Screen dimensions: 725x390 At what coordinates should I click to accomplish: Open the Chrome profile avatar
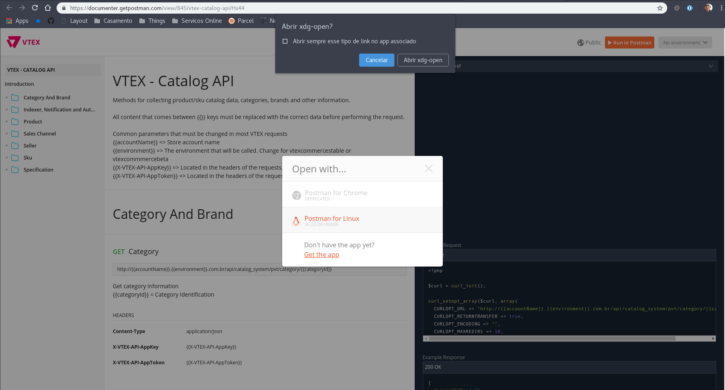click(709, 8)
